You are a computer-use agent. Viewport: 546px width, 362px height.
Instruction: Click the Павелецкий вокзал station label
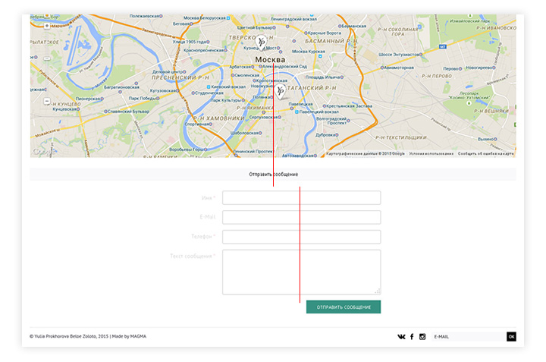coord(319,112)
